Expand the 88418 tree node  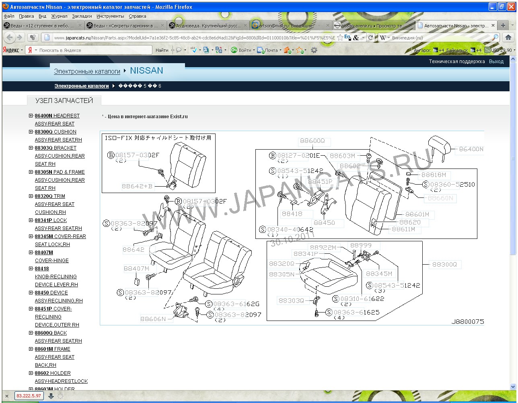(x=31, y=268)
